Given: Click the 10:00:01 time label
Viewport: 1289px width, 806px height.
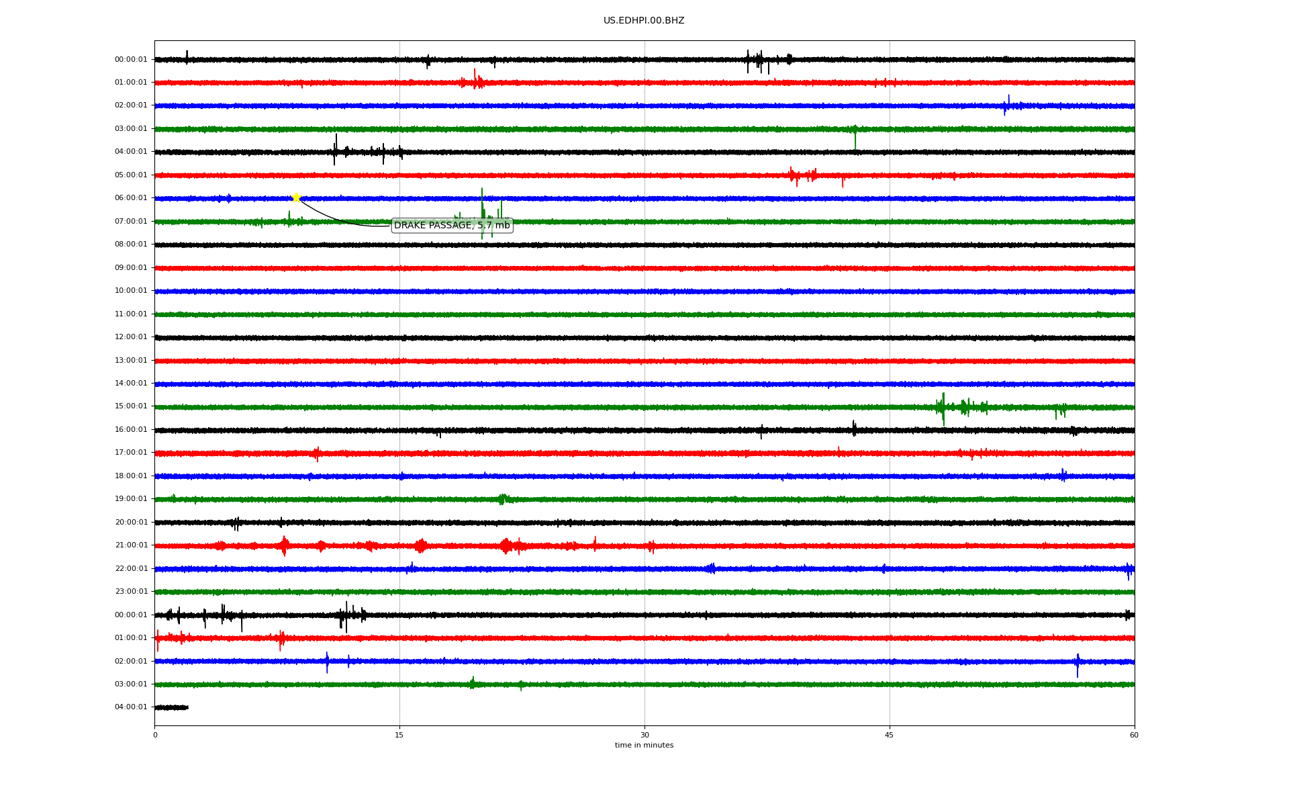Looking at the screenshot, I should 131,291.
